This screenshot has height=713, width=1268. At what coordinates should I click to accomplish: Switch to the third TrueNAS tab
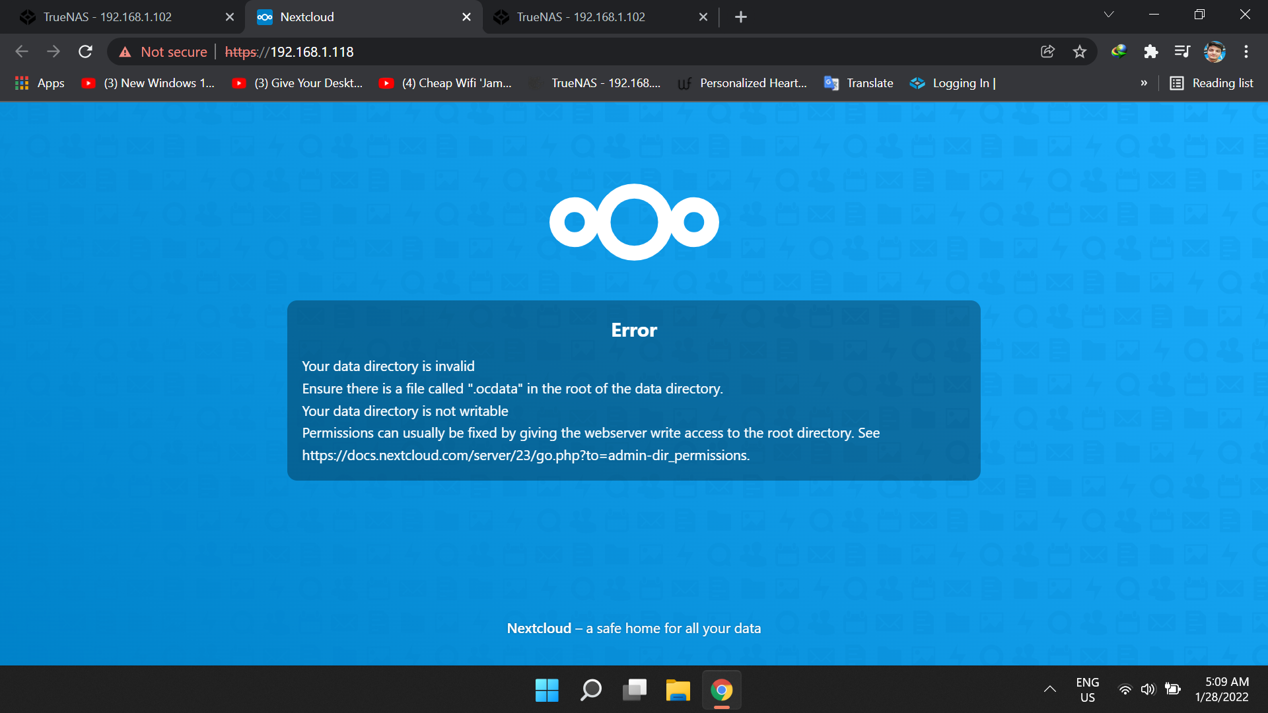coord(581,17)
